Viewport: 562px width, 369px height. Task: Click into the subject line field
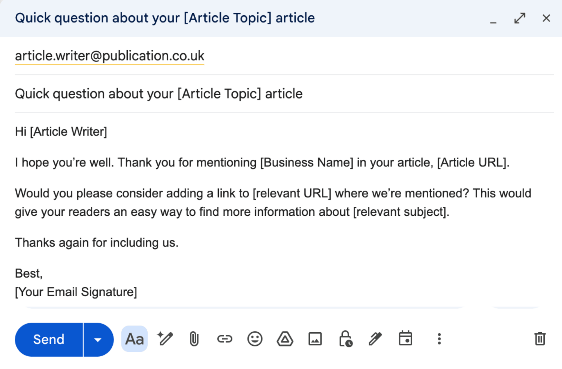click(x=284, y=94)
